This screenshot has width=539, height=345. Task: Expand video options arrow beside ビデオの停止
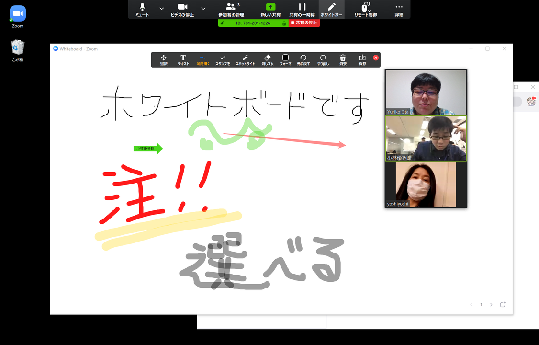(203, 8)
